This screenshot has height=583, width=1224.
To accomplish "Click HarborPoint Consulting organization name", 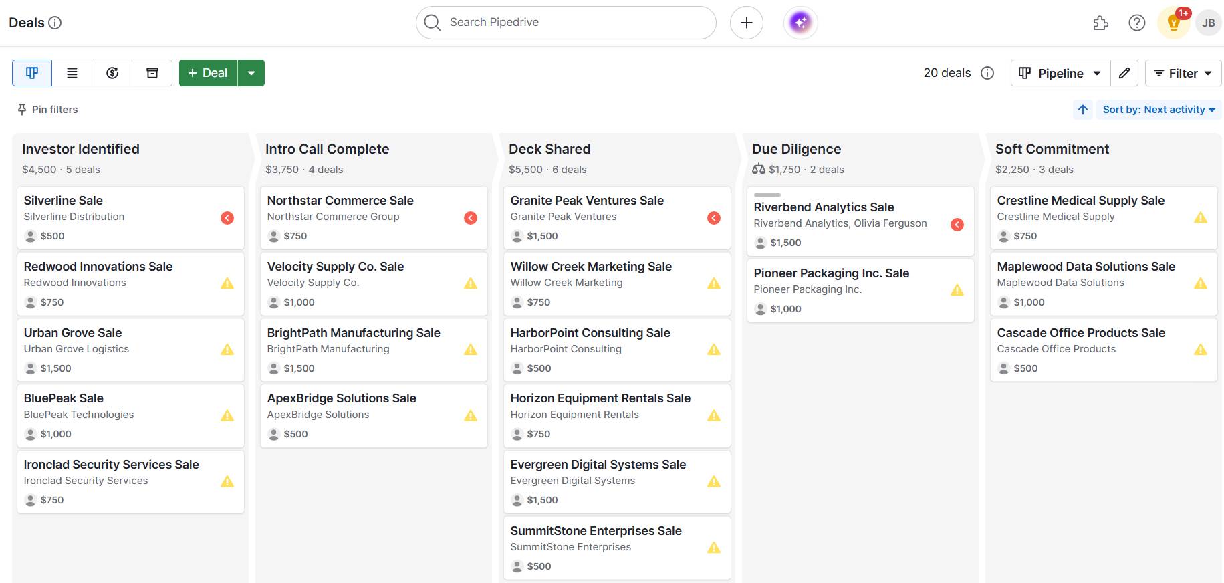I will pos(566,349).
